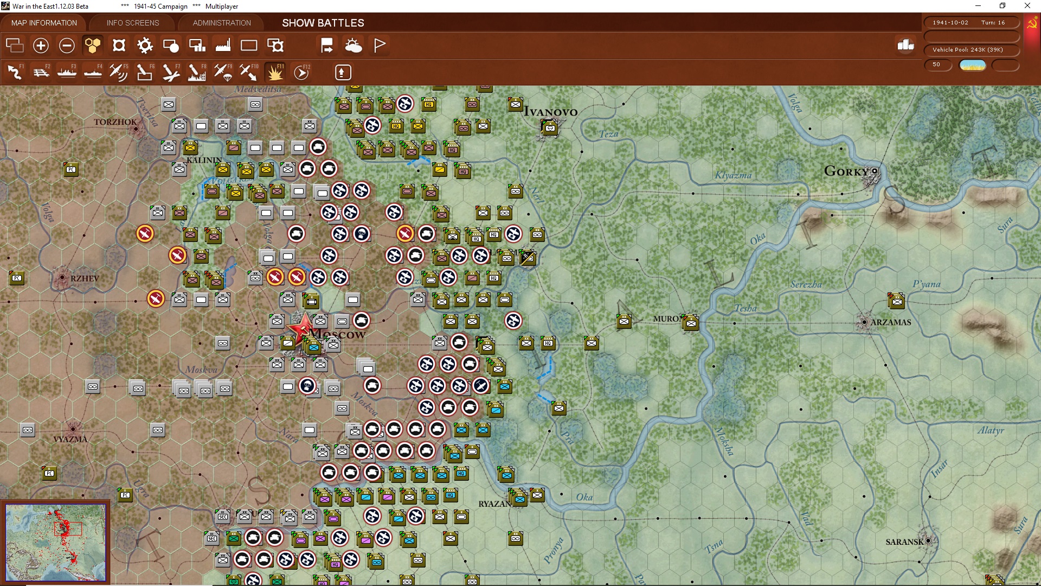Zoom in the map with plus icon
The image size is (1041, 586).
41,46
